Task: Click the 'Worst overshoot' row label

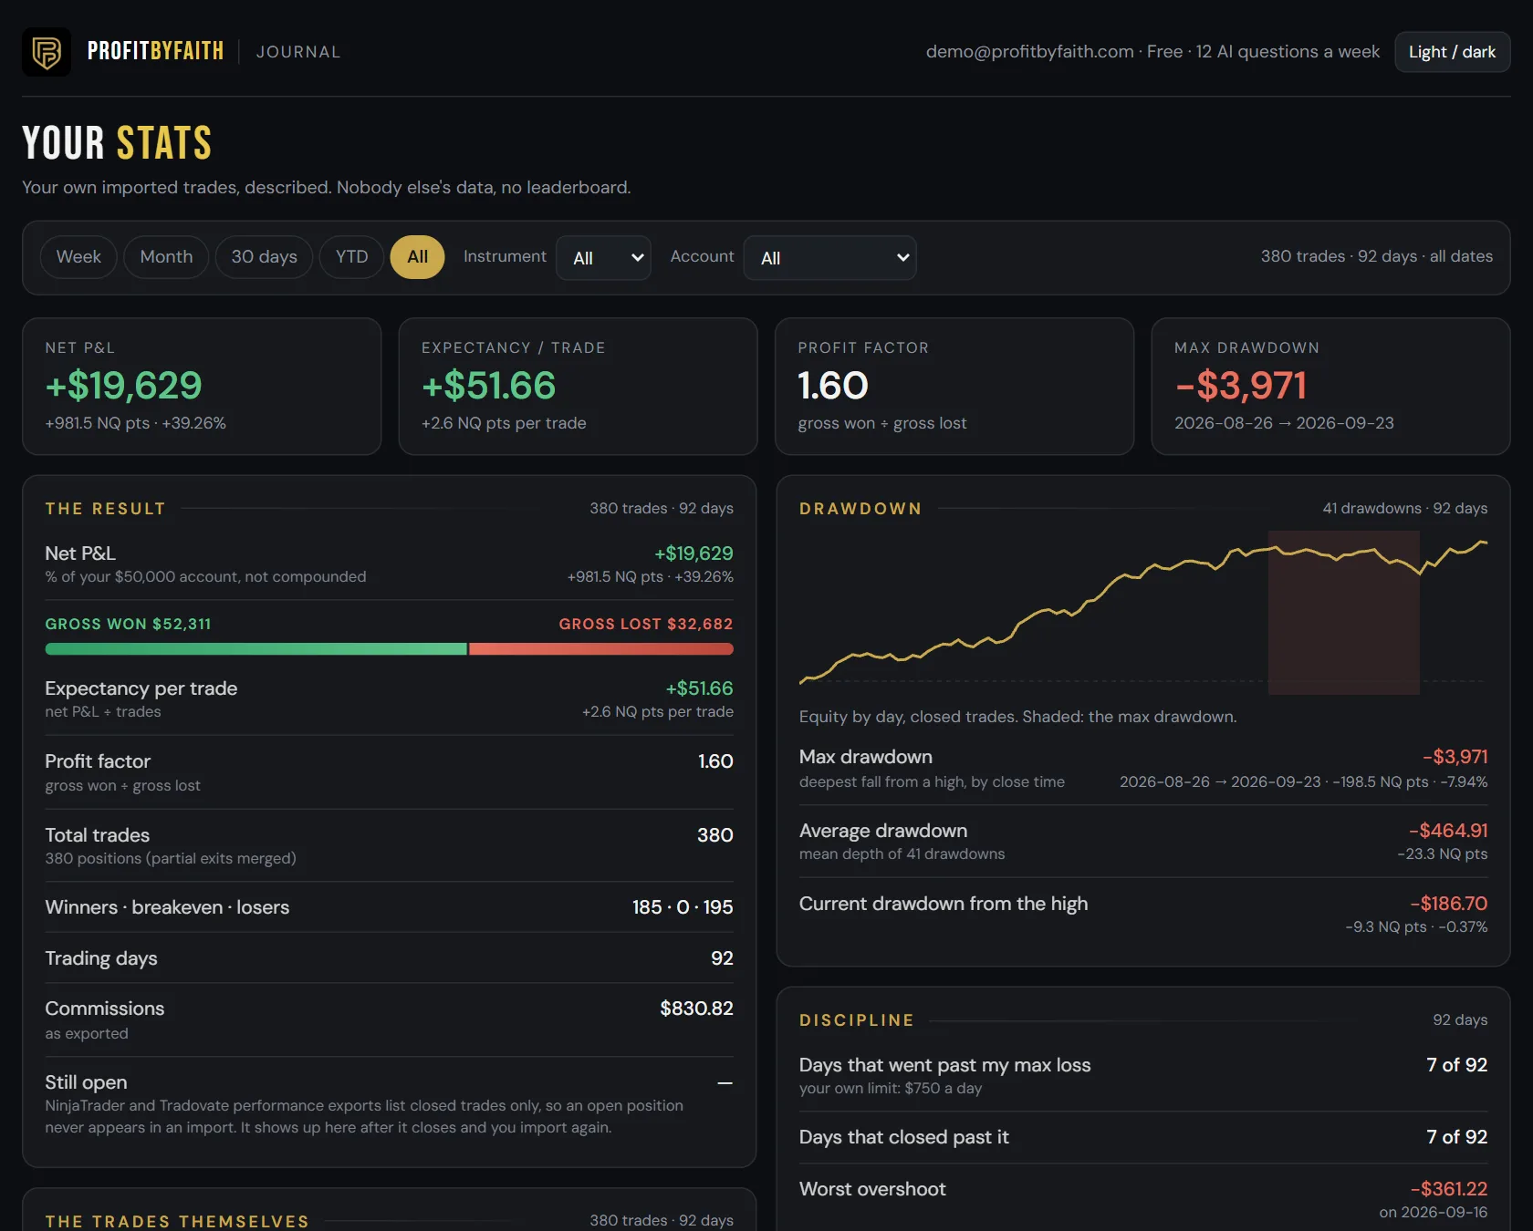Action: click(x=872, y=1189)
